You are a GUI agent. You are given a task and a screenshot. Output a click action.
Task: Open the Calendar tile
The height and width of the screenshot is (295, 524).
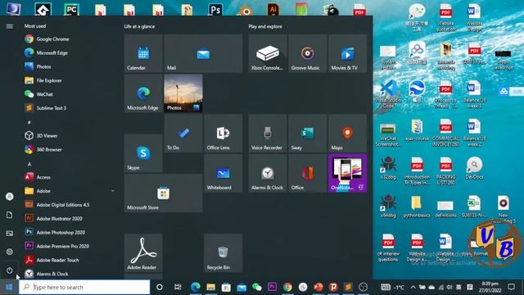pyautogui.click(x=143, y=53)
